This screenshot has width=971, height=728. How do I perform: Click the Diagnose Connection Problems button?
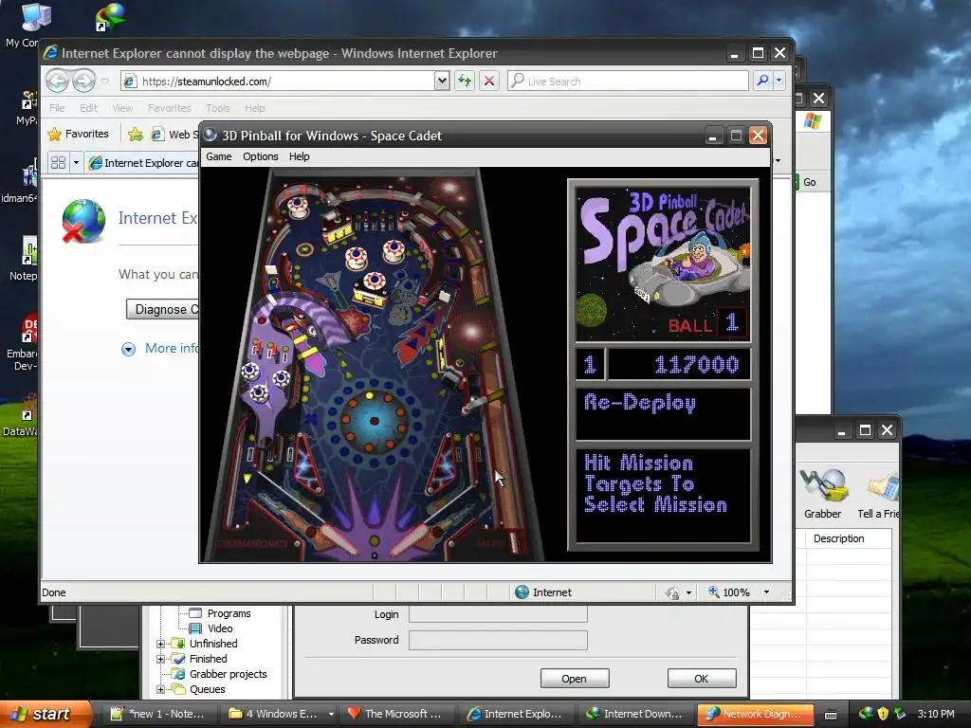point(163,309)
